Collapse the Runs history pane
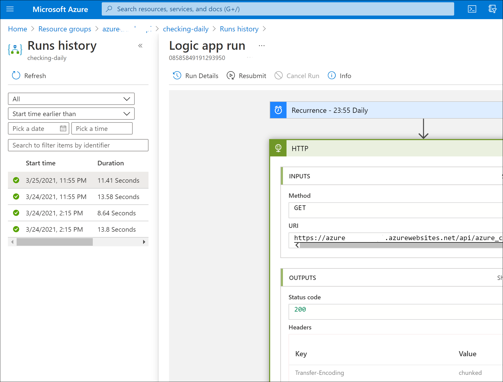 coord(140,46)
